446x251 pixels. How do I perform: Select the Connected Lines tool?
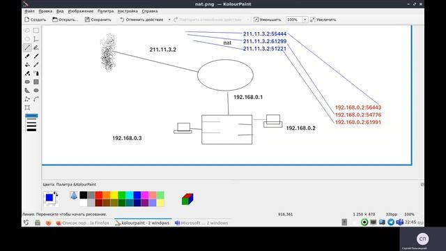pos(27,99)
